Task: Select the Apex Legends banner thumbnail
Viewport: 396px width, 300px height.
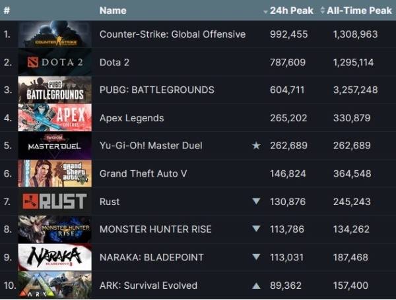Action: tap(55, 118)
